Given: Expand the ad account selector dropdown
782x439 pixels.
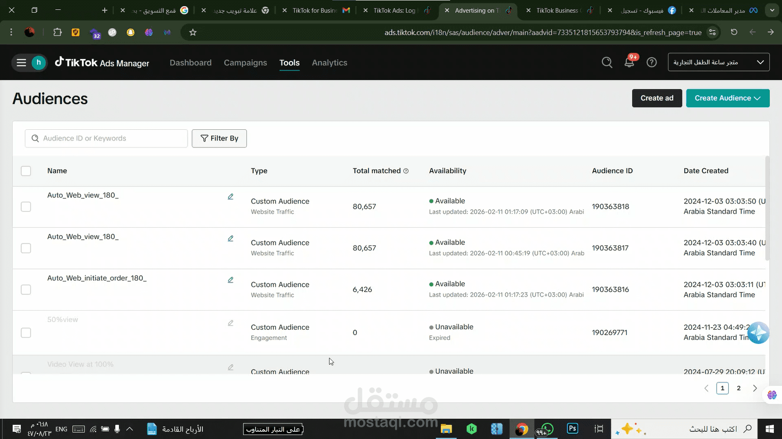Looking at the screenshot, I should [x=760, y=62].
